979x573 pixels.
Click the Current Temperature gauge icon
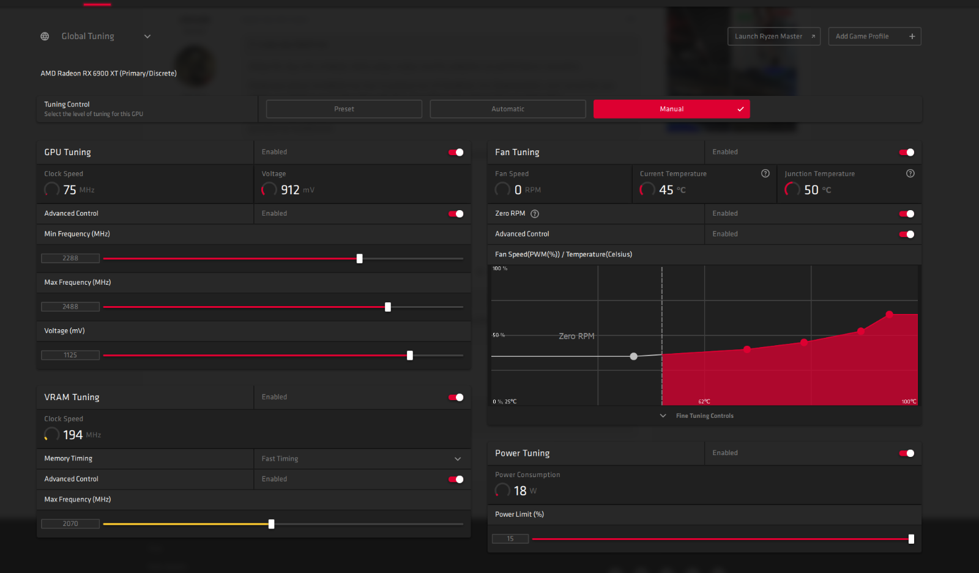647,189
